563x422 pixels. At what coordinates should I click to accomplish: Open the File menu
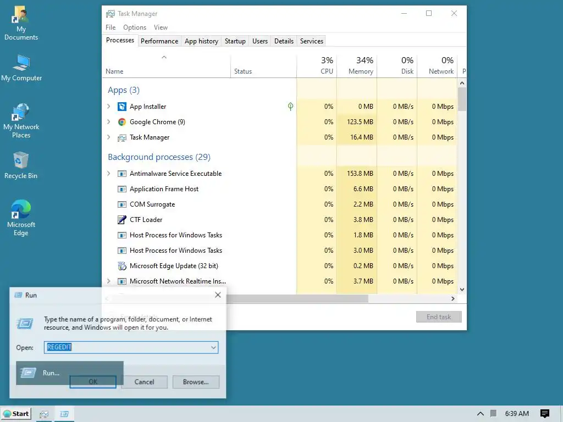(x=111, y=27)
